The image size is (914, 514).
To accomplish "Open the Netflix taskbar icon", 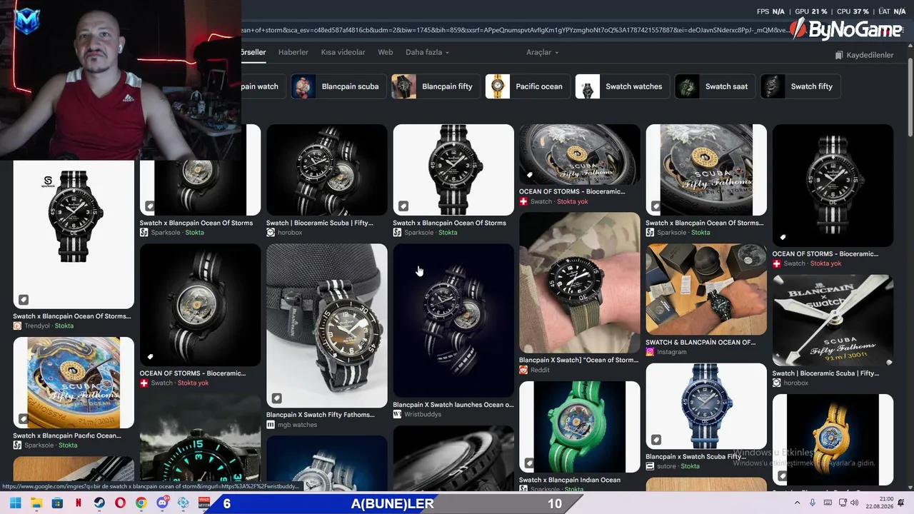I will tap(79, 503).
